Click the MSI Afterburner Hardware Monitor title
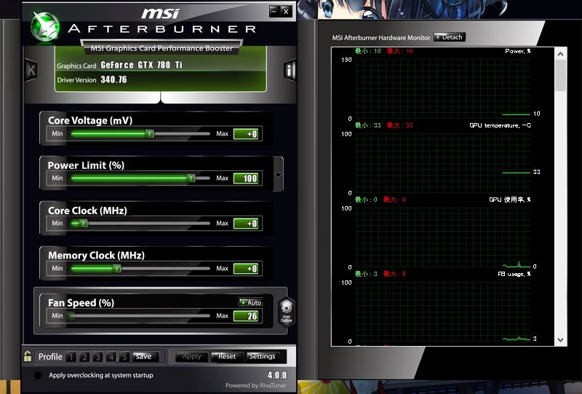This screenshot has width=582, height=394. tap(380, 38)
